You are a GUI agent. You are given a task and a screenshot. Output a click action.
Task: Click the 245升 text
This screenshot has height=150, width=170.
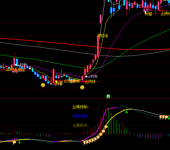pos(93,76)
